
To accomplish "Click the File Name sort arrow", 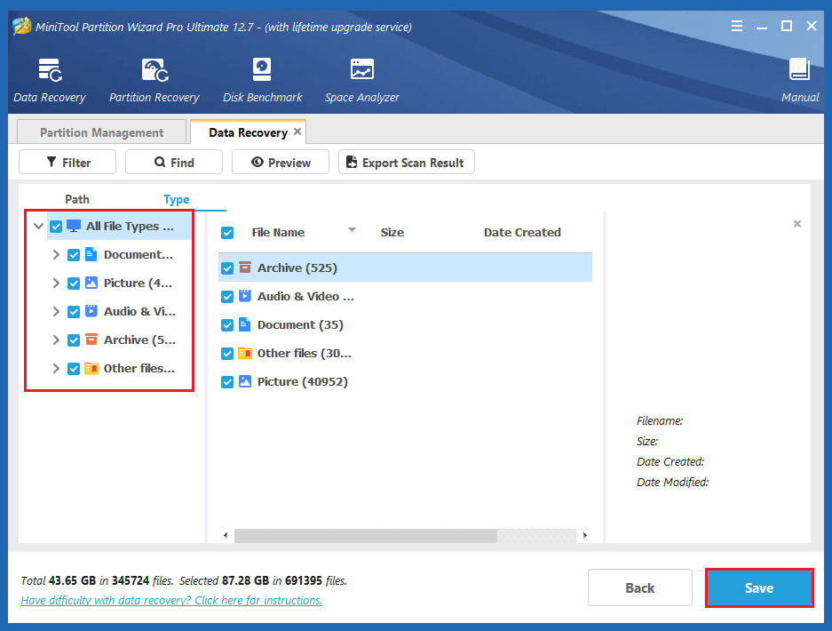I will coord(352,230).
